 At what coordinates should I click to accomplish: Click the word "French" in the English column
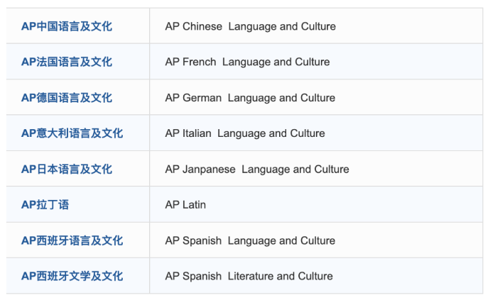pyautogui.click(x=199, y=62)
